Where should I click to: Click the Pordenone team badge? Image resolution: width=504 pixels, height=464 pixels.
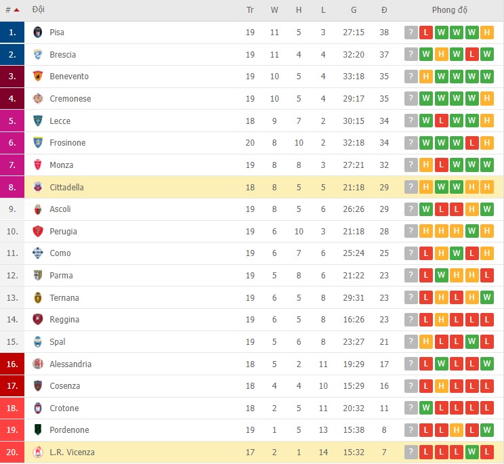coord(38,430)
